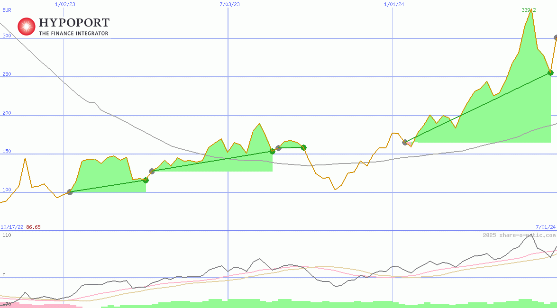The width and height of the screenshot is (557, 308).
Task: Click the grey marker at 300 EUR on right edge
Action: tap(556, 37)
